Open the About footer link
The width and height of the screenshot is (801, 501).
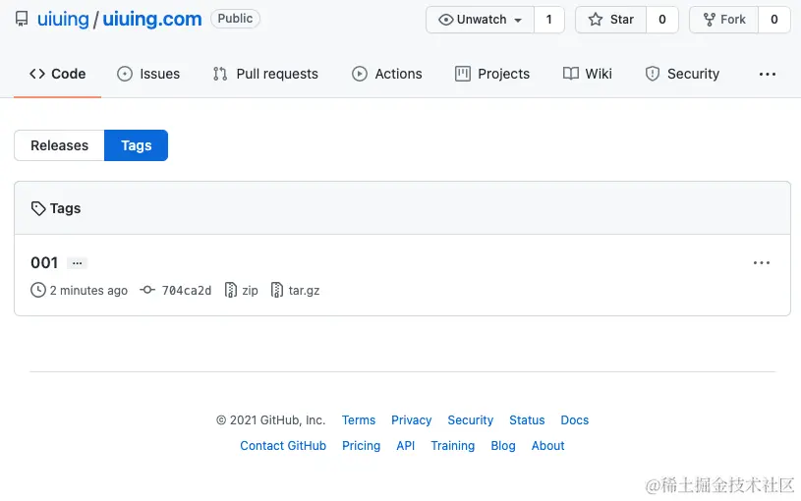(x=547, y=446)
